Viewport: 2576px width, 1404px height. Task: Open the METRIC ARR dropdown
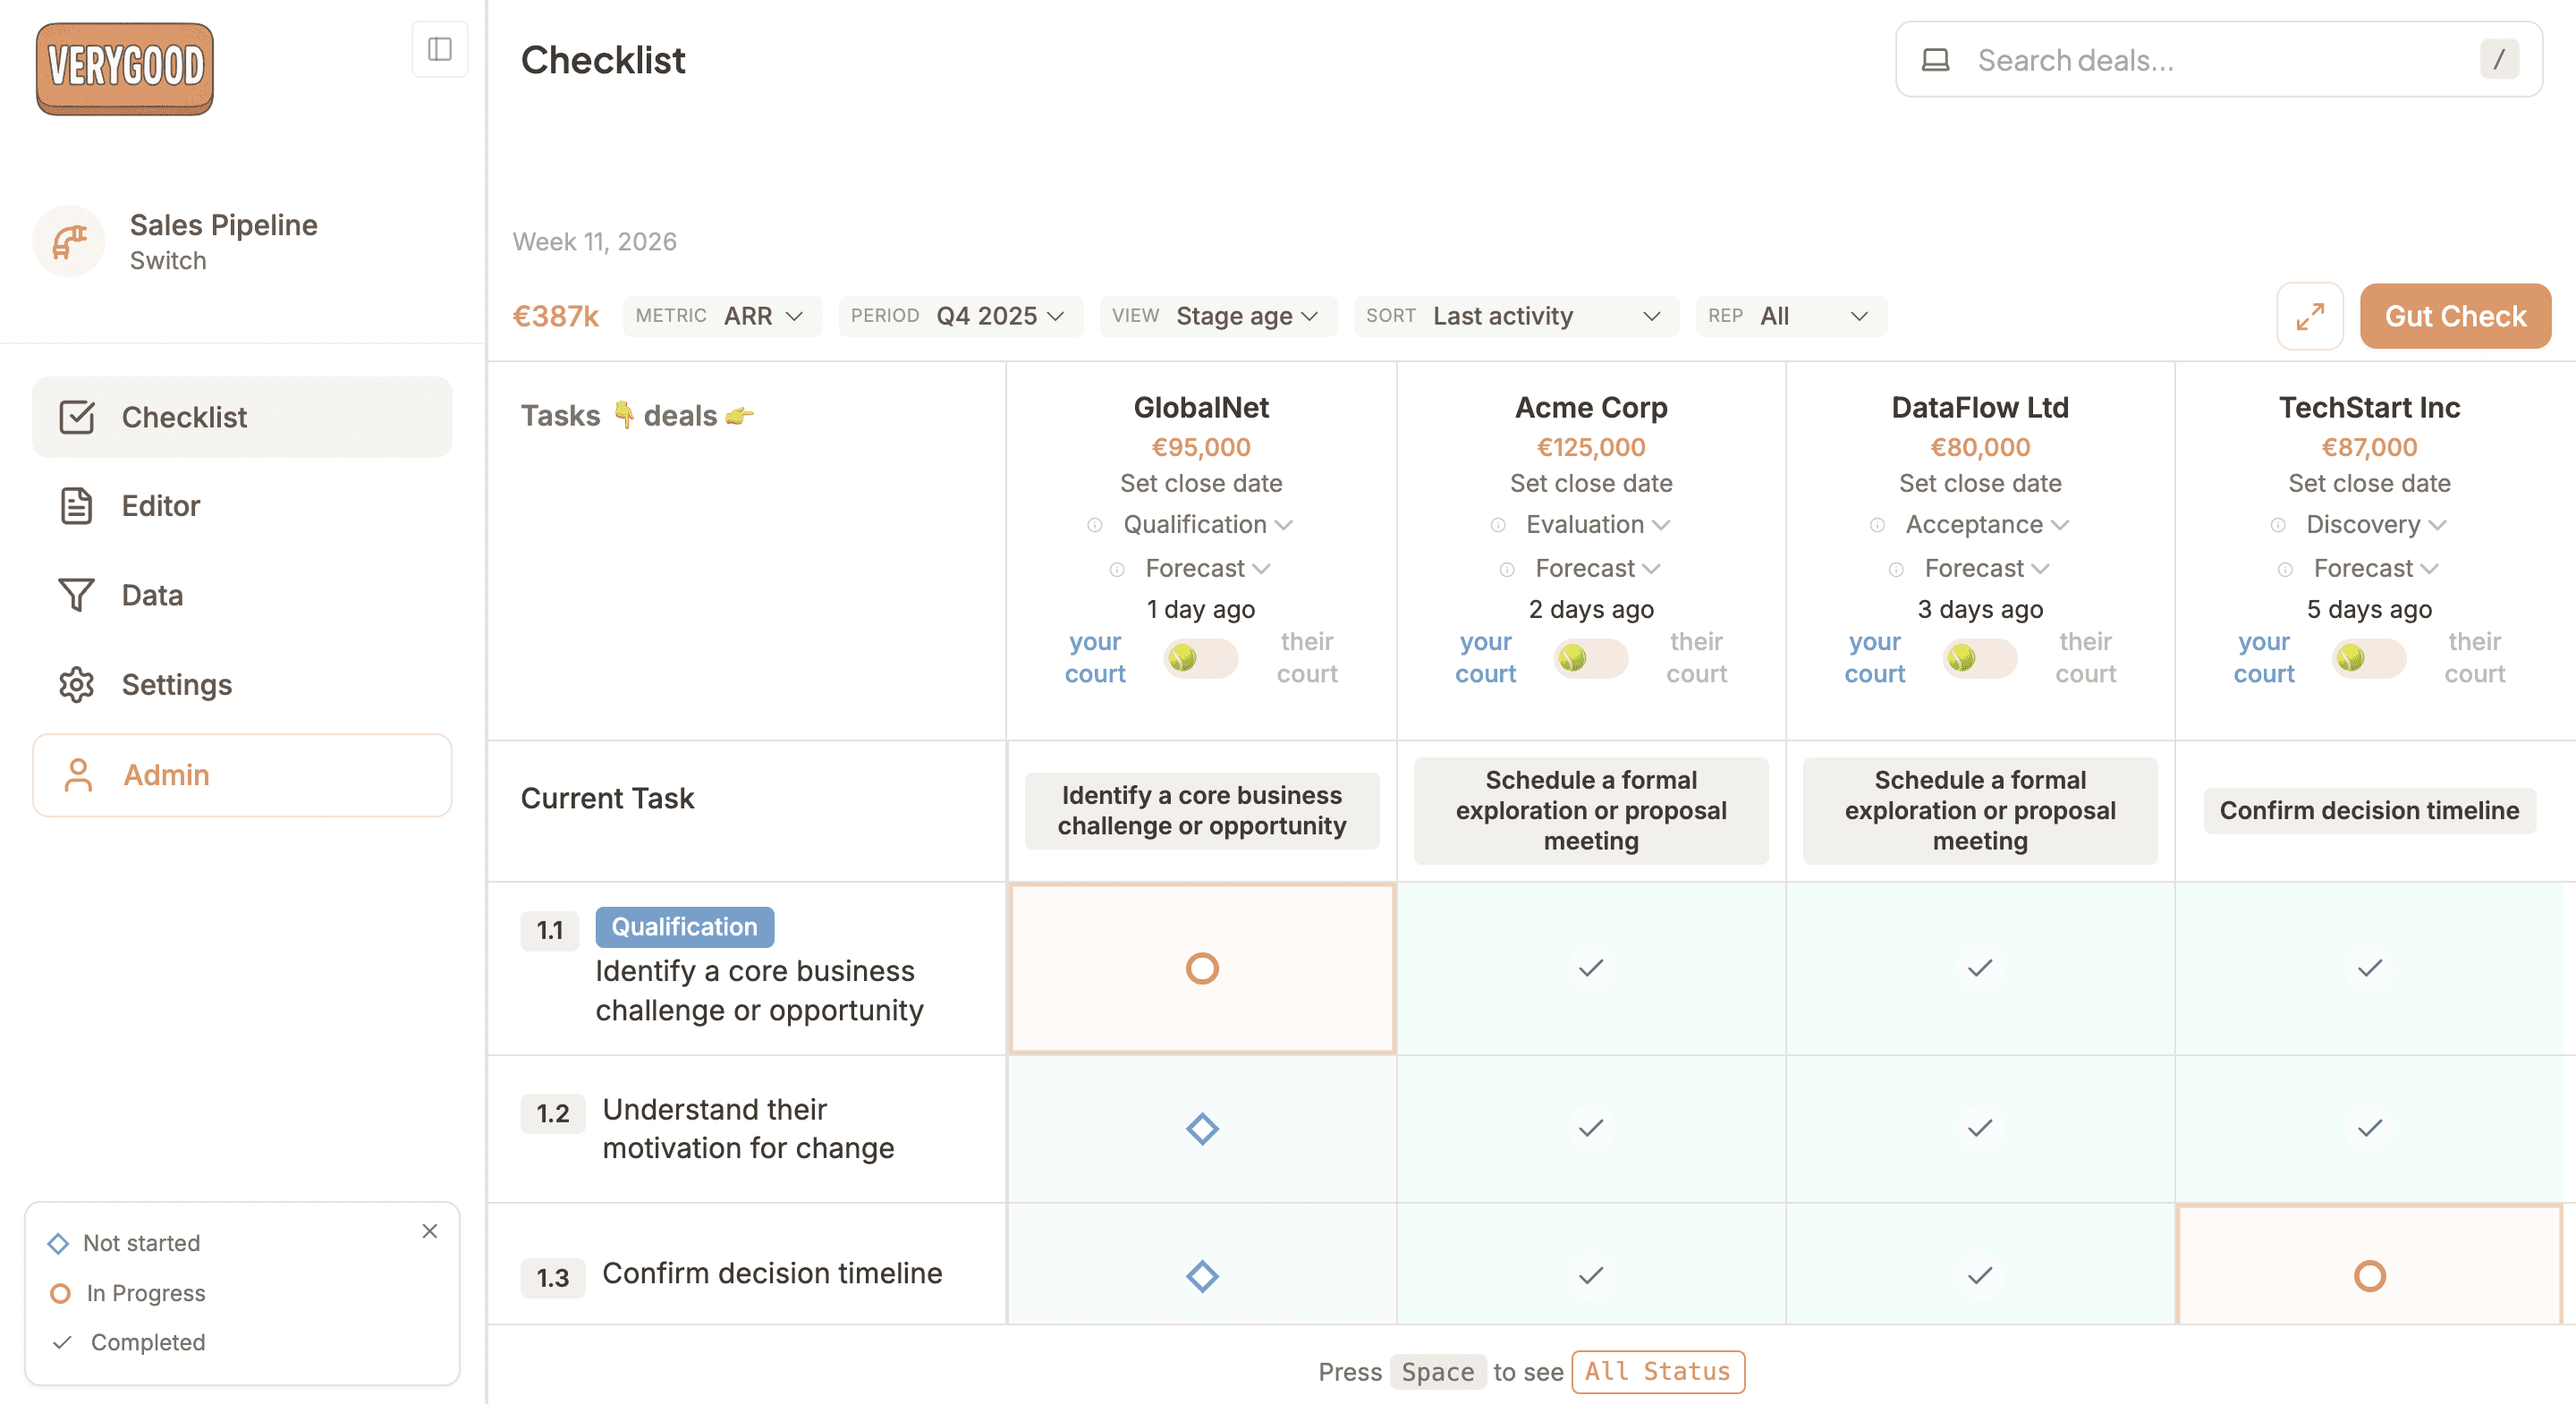coord(722,316)
